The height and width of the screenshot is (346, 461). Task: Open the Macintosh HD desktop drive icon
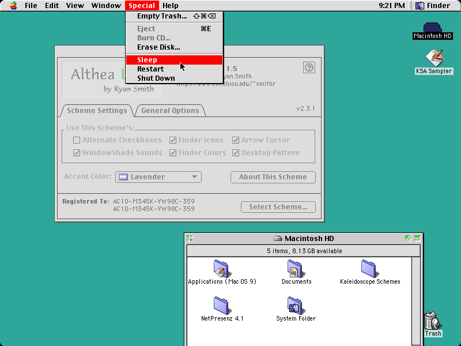point(433,28)
